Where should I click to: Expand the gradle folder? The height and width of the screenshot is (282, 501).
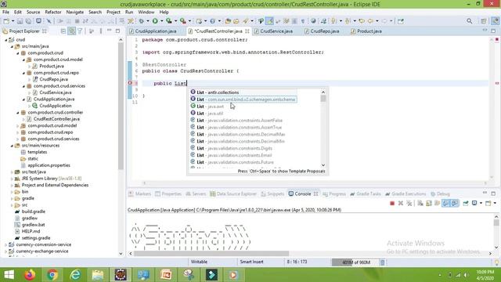(x=12, y=198)
